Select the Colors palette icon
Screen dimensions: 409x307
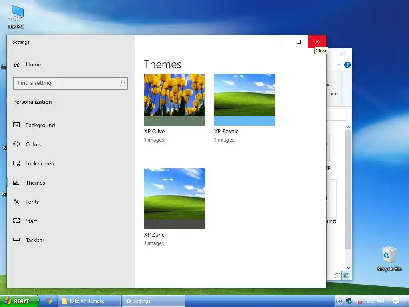pos(16,144)
